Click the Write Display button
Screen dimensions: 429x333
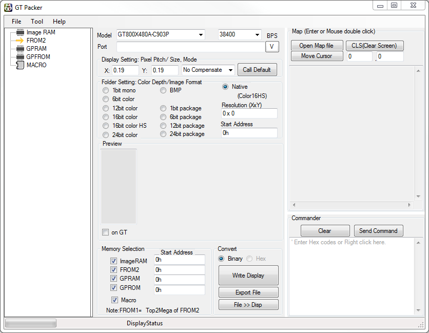[x=248, y=276]
